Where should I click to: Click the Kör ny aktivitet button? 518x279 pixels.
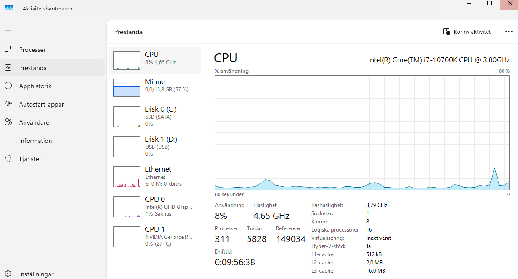coord(467,32)
